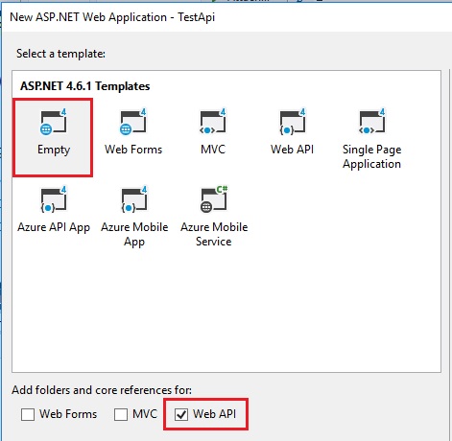Select the Single Page Application template icon
452x441 pixels.
pos(372,122)
